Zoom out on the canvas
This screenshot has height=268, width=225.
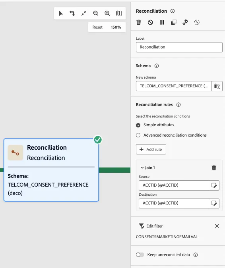pyautogui.click(x=96, y=13)
